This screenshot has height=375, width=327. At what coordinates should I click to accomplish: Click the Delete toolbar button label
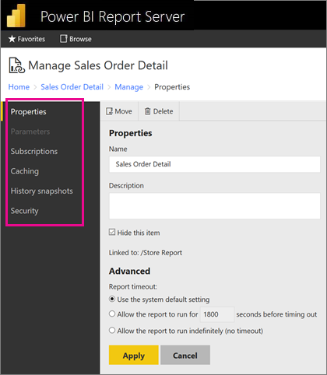click(x=163, y=111)
